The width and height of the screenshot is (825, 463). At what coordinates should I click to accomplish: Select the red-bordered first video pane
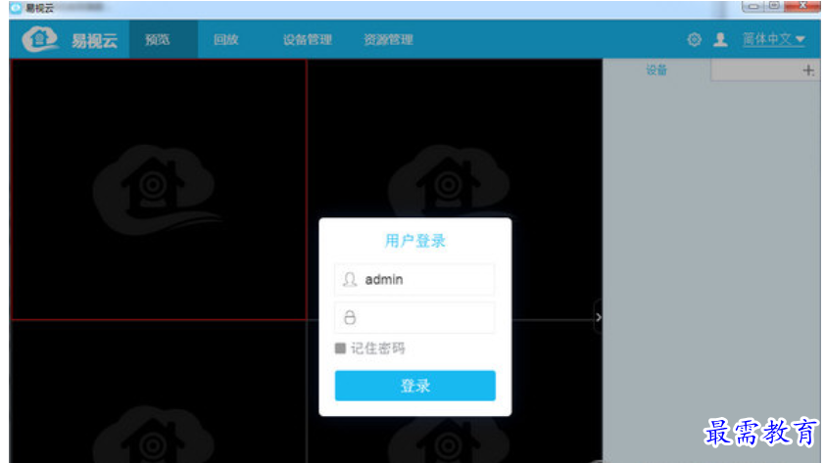pyautogui.click(x=159, y=190)
